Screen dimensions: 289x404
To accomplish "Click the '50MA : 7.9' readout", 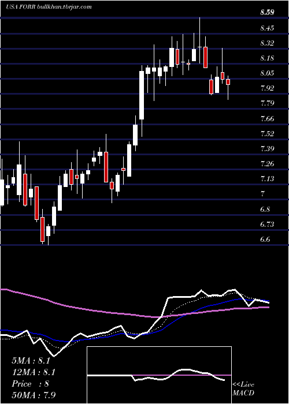I will click(x=34, y=395).
